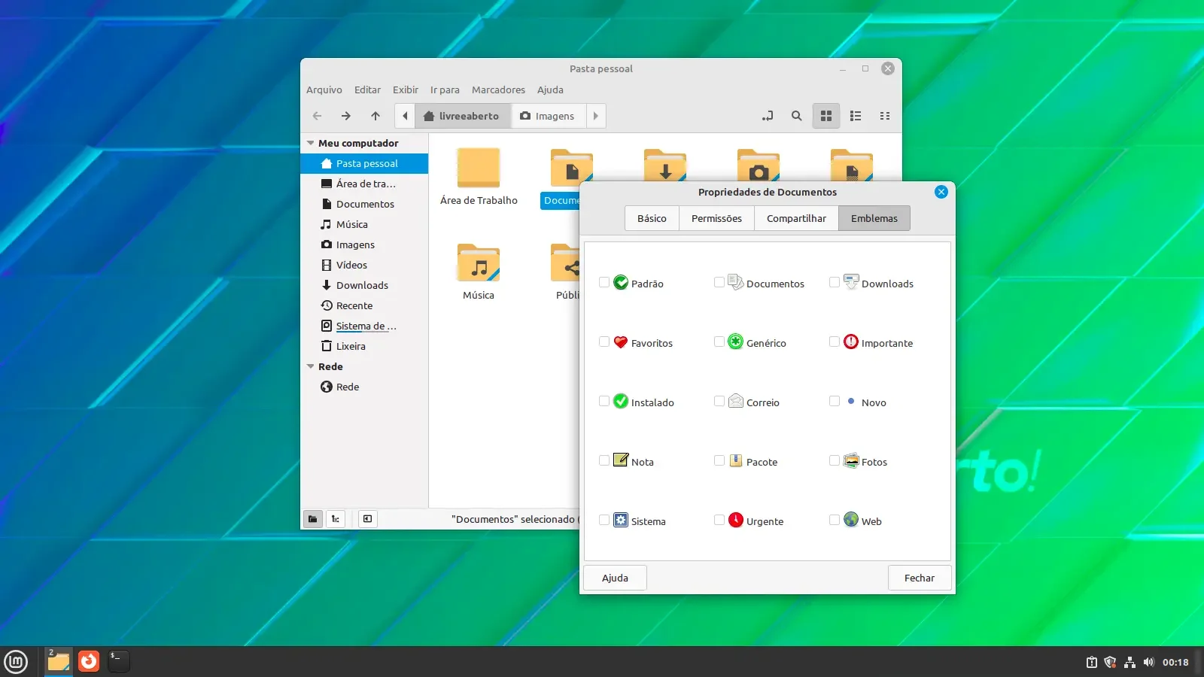
Task: Select the Área de Trabalho folder icon
Action: pos(479,168)
